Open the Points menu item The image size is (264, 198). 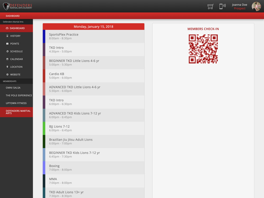pyautogui.click(x=16, y=44)
